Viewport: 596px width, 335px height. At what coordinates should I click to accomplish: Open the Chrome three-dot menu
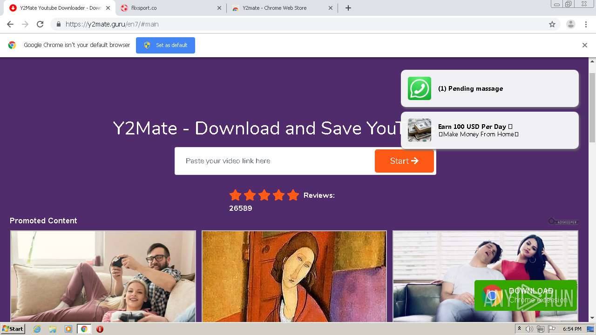click(586, 24)
